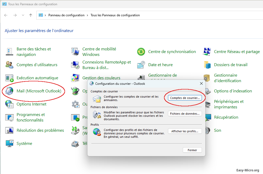Open Gestion des couleurs link
This screenshot has height=174, width=263.
(x=101, y=78)
